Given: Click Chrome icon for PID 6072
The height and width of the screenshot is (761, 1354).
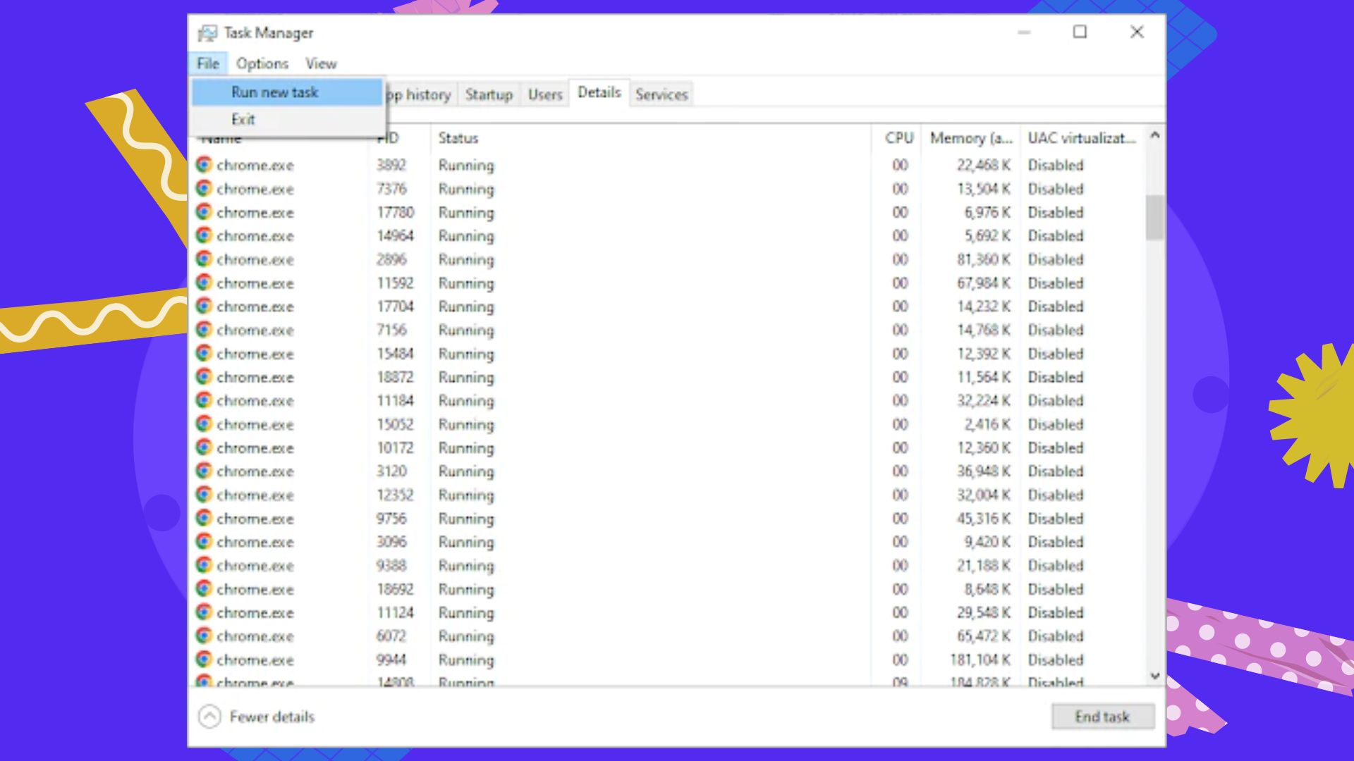Looking at the screenshot, I should [x=204, y=636].
